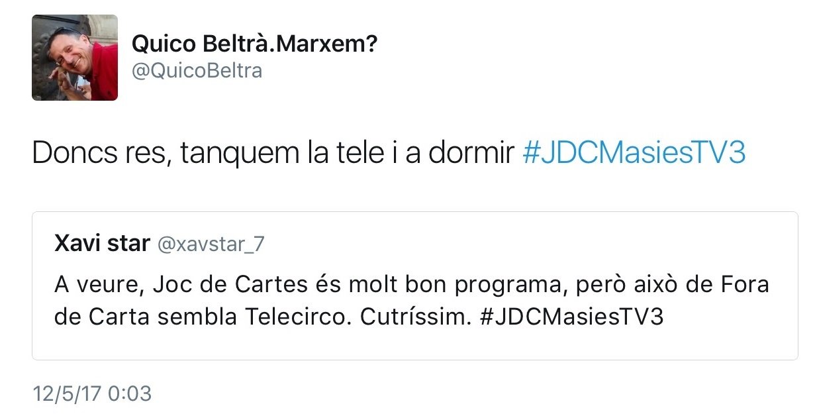Screen dimensions: 815x418
Task: Follow the blue #JDCMasiesTV3 hashtag in main tweet
Action: tap(634, 154)
